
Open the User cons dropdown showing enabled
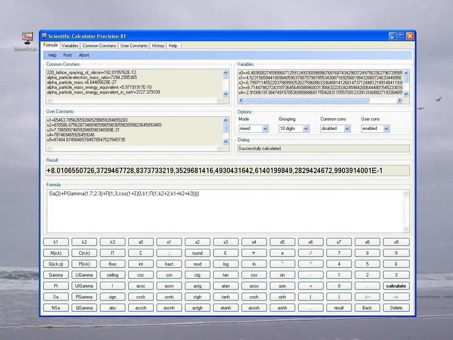coord(375,128)
